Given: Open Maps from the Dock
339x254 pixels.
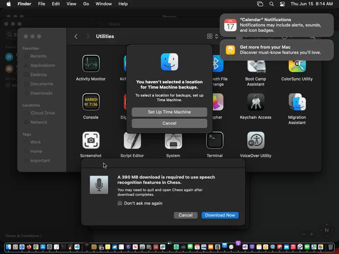Looking at the screenshot, I should click(314, 247).
